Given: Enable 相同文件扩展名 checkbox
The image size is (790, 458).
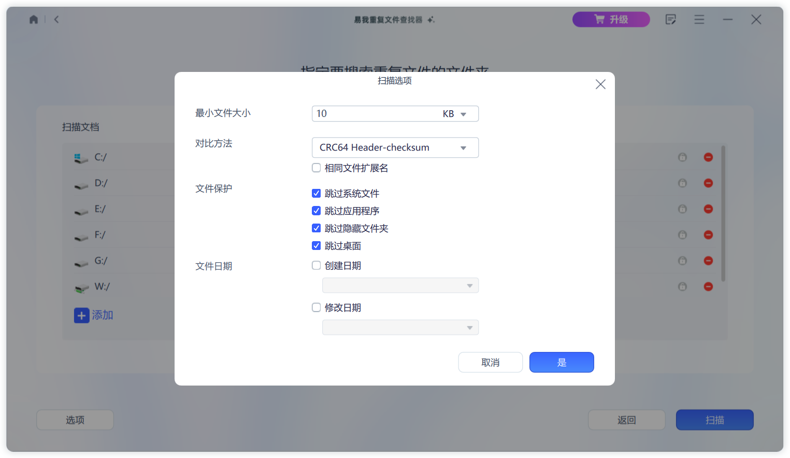Looking at the screenshot, I should click(316, 168).
